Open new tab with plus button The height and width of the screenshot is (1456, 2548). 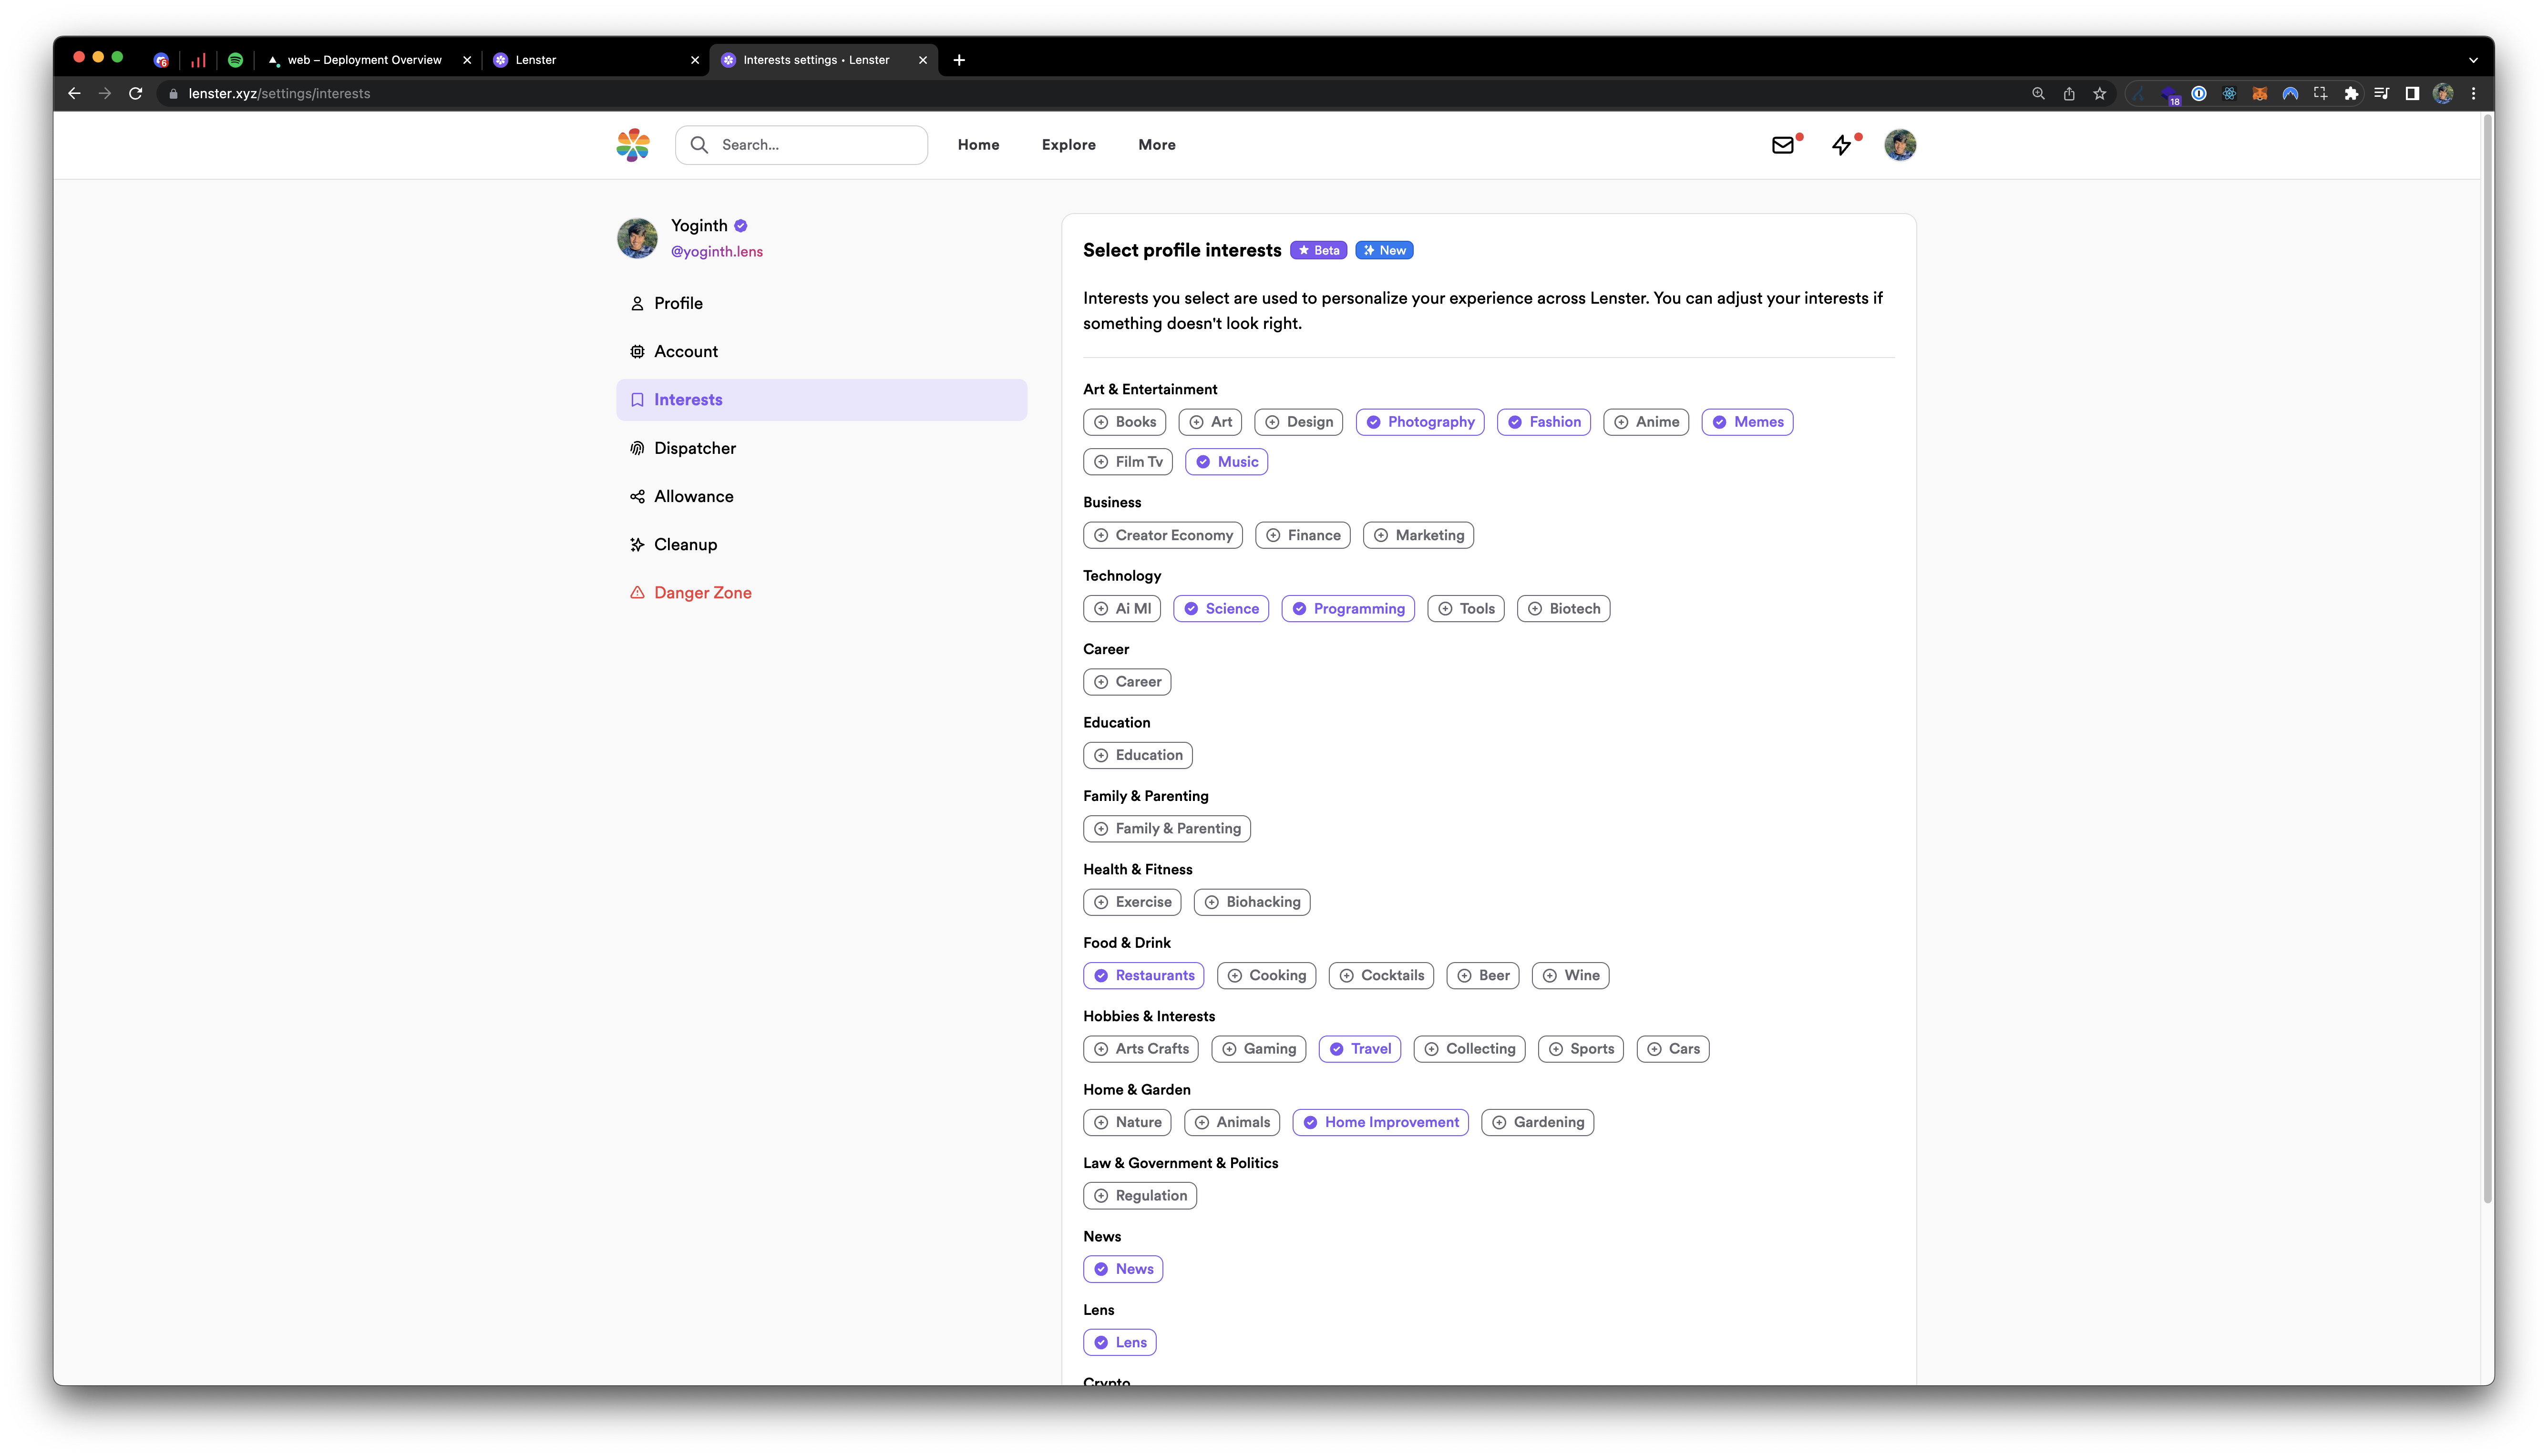(959, 60)
